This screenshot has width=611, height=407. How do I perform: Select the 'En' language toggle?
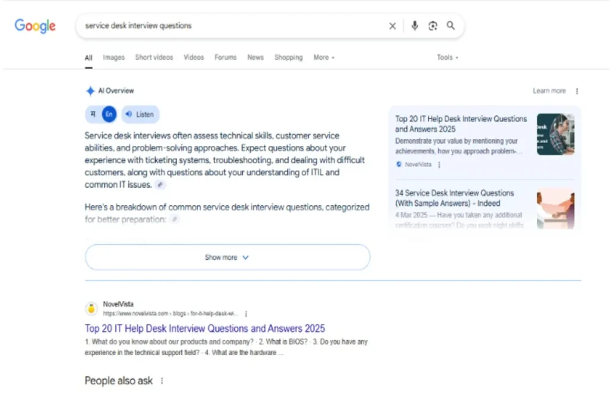click(x=109, y=114)
